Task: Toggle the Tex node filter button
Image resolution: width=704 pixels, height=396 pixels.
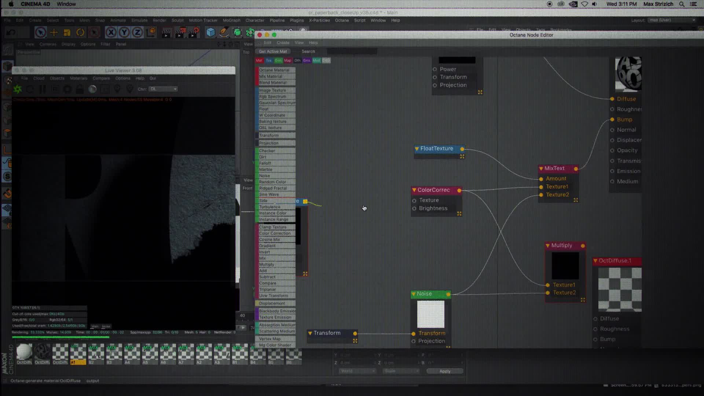Action: point(269,60)
